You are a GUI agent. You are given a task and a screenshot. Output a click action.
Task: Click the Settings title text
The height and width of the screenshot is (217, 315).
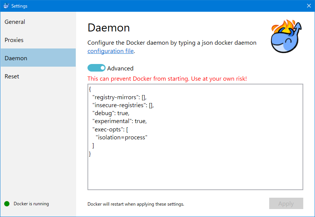(x=19, y=6)
